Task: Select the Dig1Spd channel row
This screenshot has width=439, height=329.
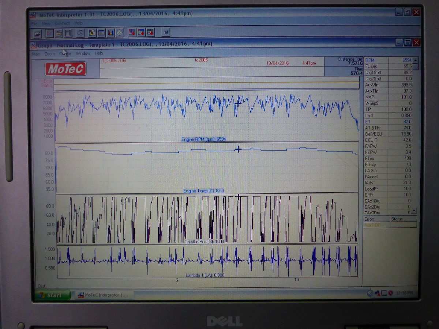Action: pos(388,72)
